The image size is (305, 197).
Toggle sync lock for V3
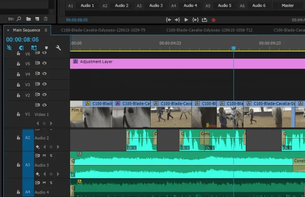click(x=37, y=84)
